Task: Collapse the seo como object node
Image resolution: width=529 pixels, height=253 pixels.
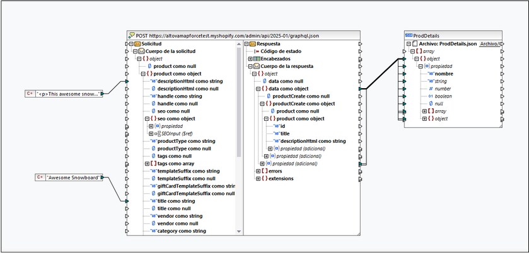Action: (x=147, y=118)
